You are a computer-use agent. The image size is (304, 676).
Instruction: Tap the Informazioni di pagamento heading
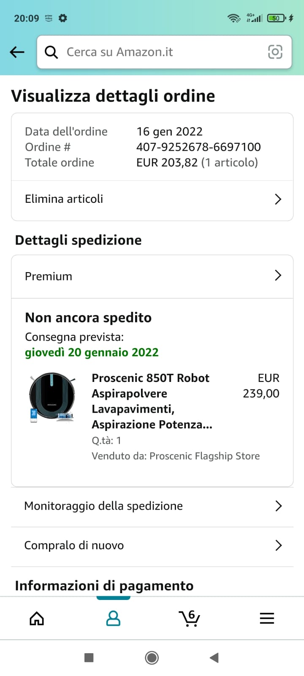coord(104,586)
